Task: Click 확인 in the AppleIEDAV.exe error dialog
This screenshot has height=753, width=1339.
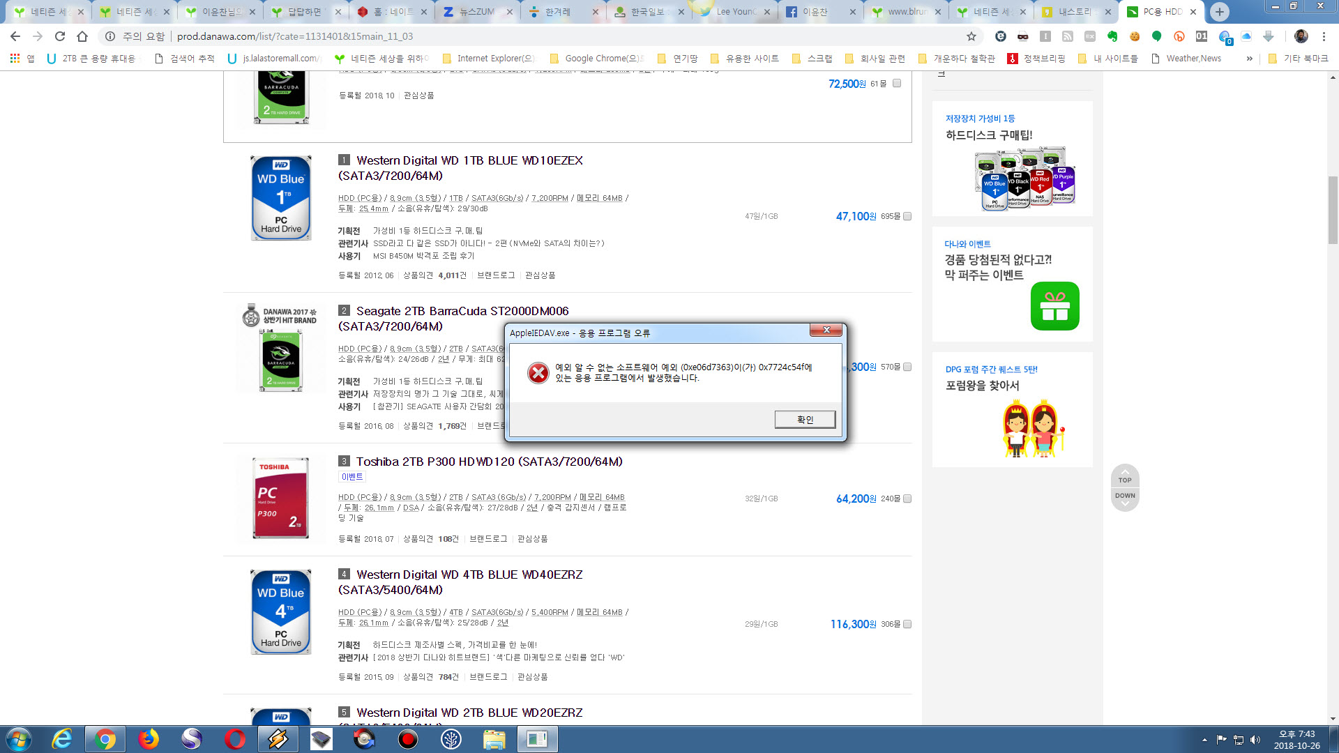Action: pyautogui.click(x=805, y=419)
